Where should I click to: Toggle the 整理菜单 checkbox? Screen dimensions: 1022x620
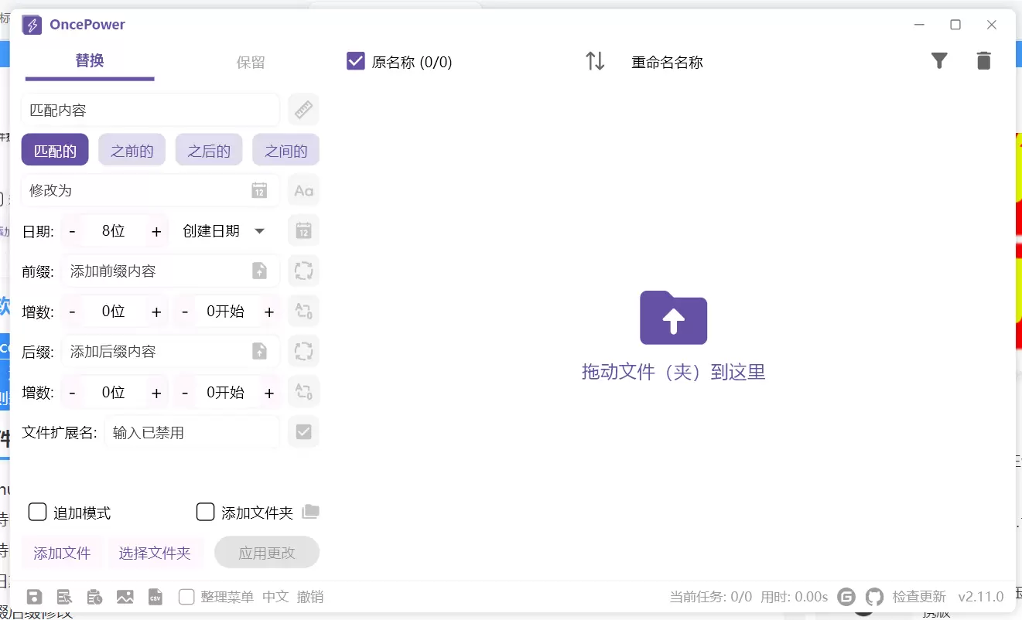tap(186, 597)
